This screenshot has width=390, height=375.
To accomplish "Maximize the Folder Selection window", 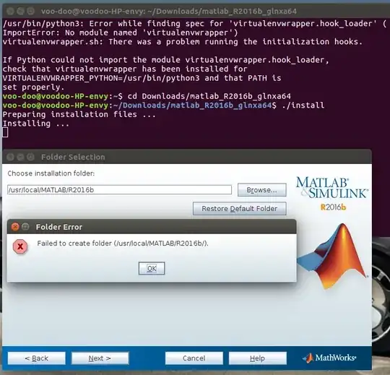I will pyautogui.click(x=30, y=157).
